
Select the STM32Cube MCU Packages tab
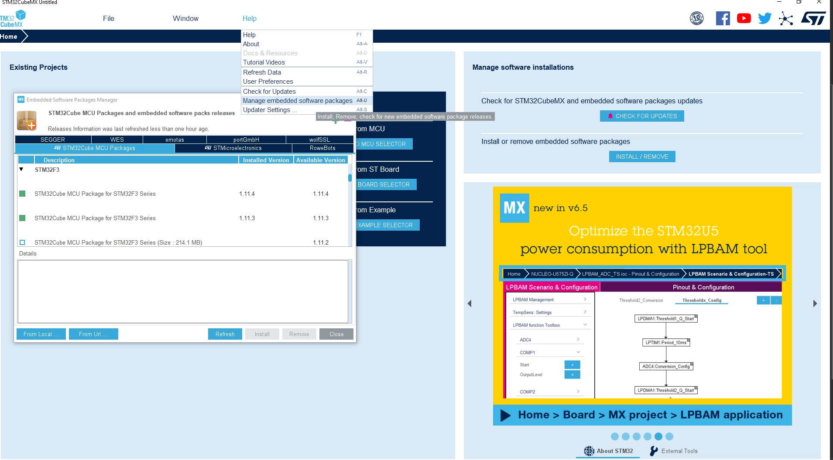click(95, 148)
